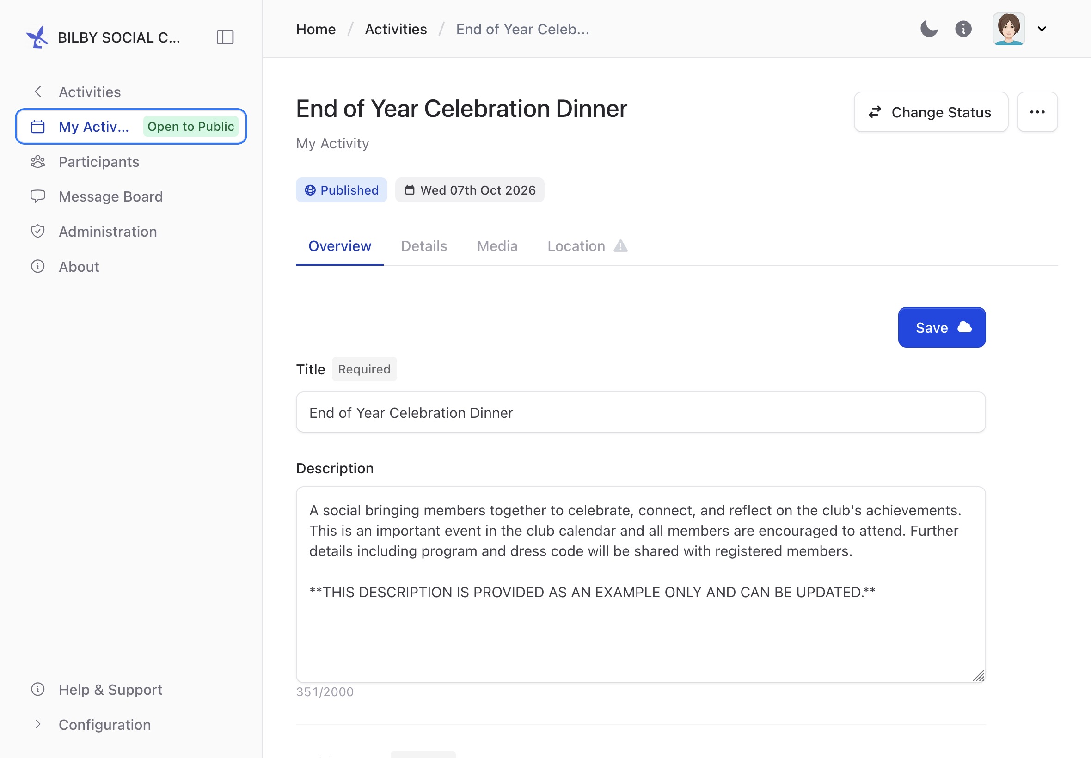
Task: Switch to the Media tab
Action: point(497,246)
